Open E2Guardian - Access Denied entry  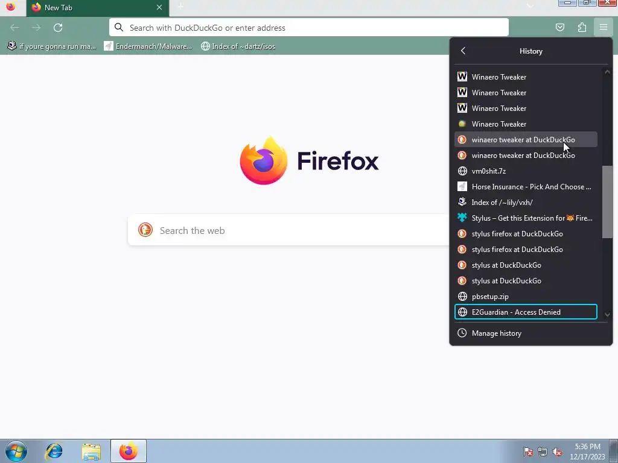click(526, 312)
